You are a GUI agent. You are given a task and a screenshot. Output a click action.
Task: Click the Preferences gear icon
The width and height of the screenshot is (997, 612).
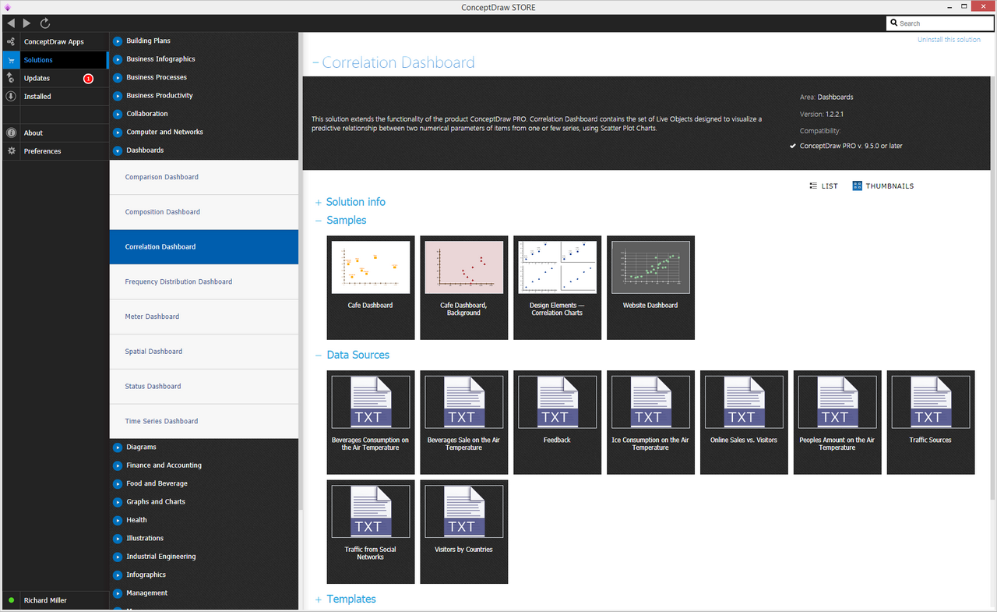point(11,151)
